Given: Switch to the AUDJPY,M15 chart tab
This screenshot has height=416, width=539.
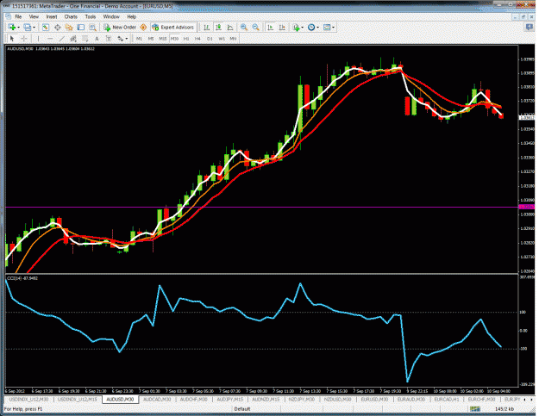Looking at the screenshot, I should tap(229, 400).
